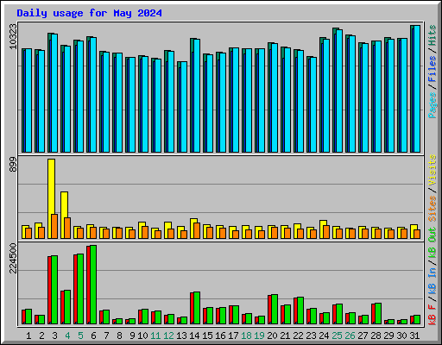Click the chart title 'Daily usage for May 2024'

[89, 13]
